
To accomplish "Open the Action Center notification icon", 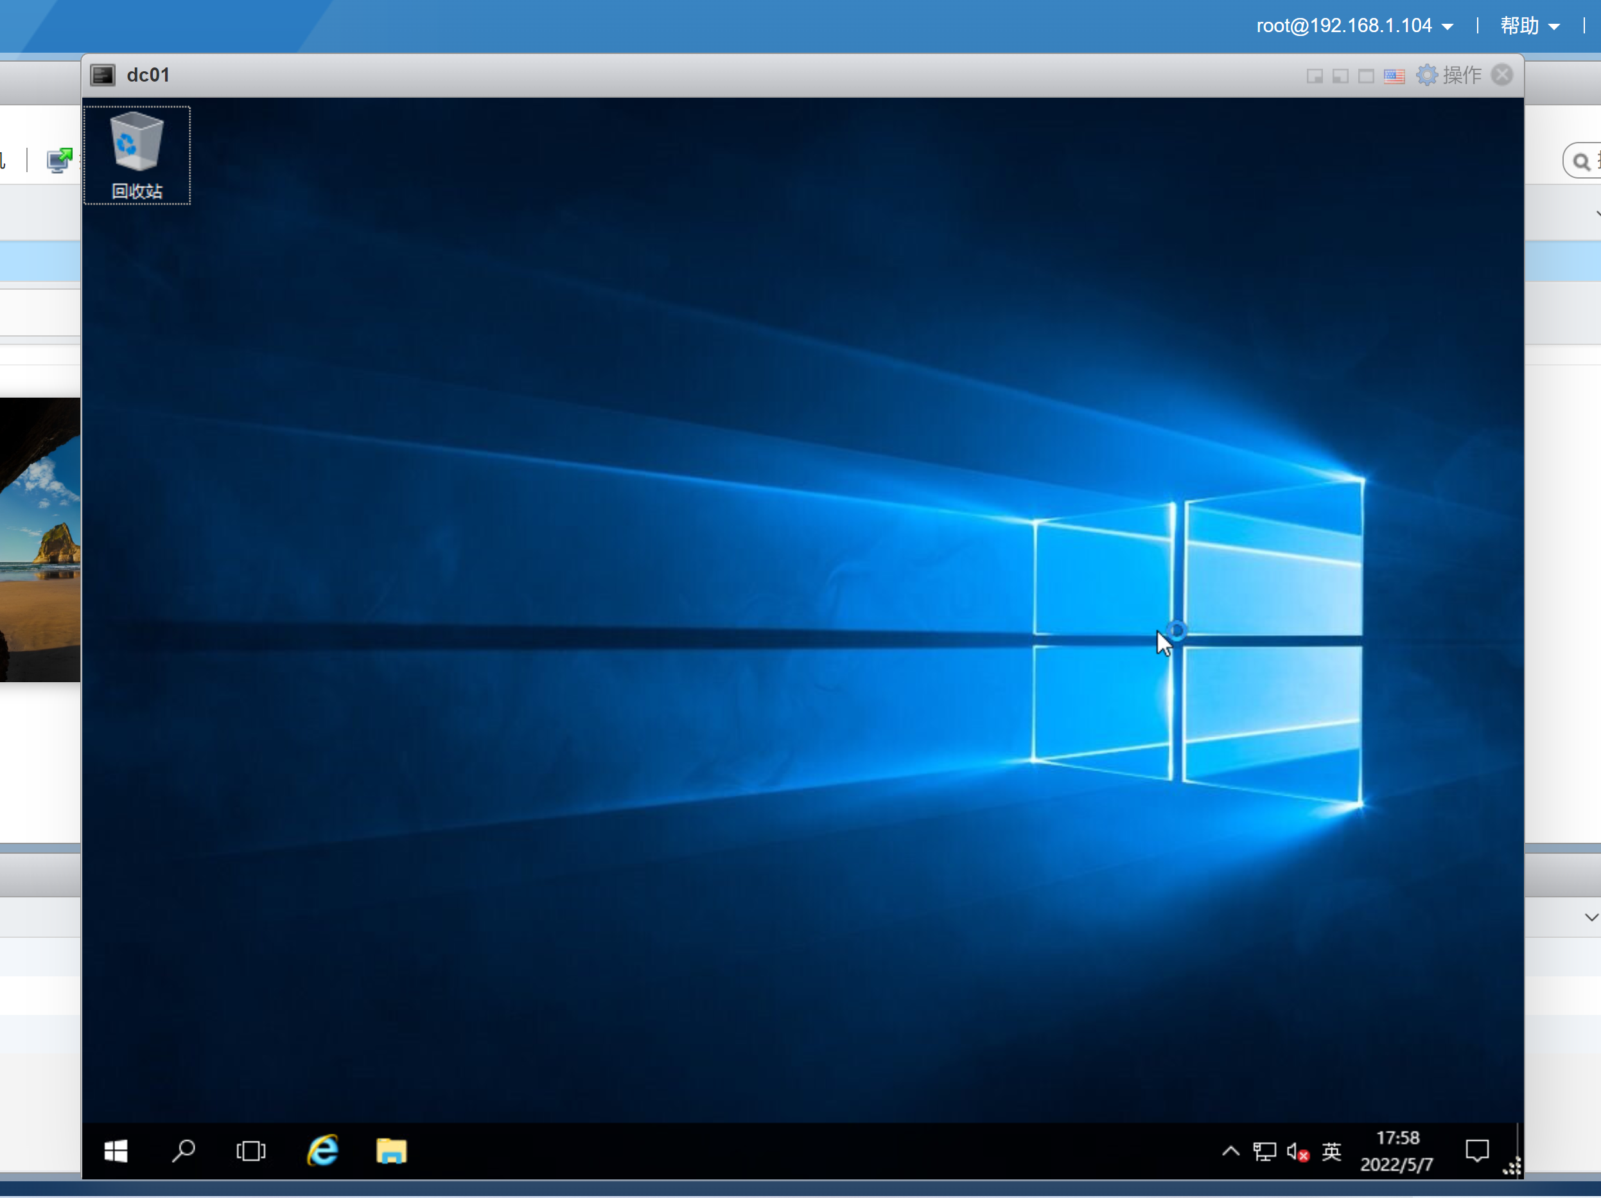I will coord(1476,1150).
